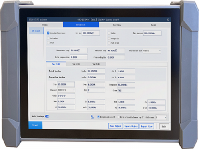Click the Cycle field showing C-O-C-O

coord(66,96)
